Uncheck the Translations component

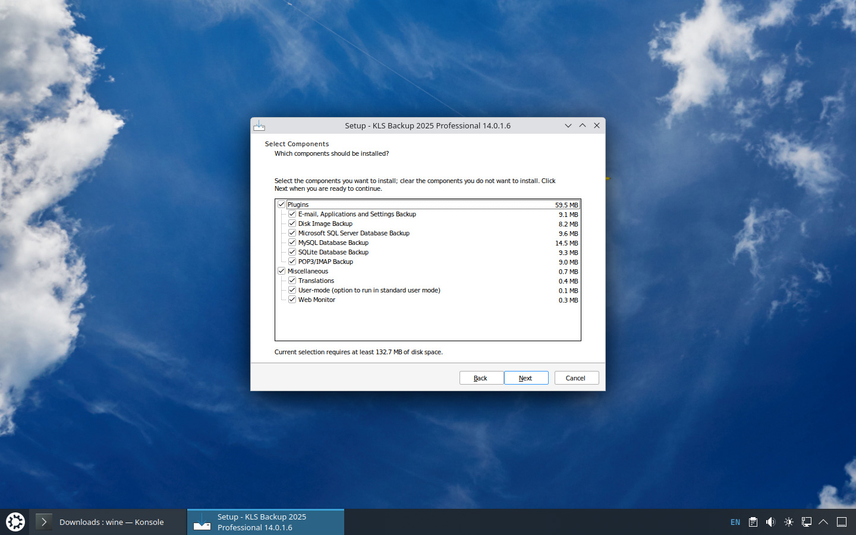[292, 281]
